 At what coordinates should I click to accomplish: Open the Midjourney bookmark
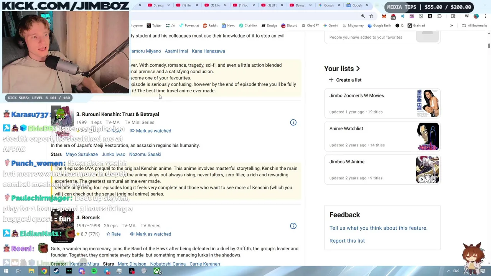coord(353,26)
